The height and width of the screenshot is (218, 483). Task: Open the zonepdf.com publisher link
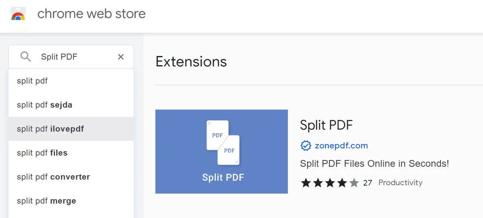[x=341, y=146]
